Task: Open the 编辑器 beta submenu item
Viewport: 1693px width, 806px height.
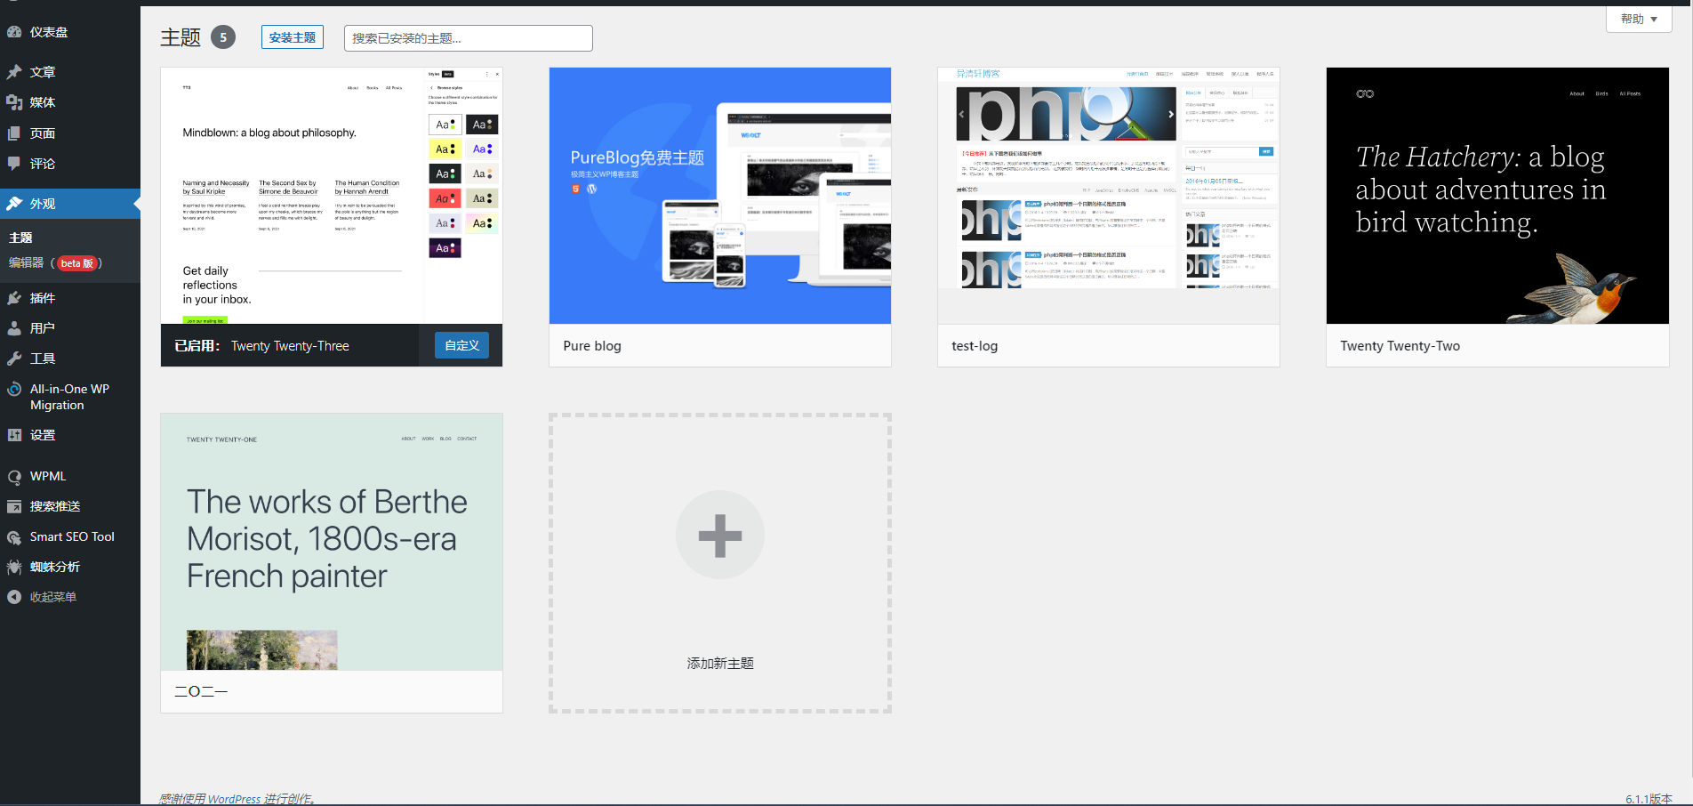Action: pyautogui.click(x=55, y=263)
